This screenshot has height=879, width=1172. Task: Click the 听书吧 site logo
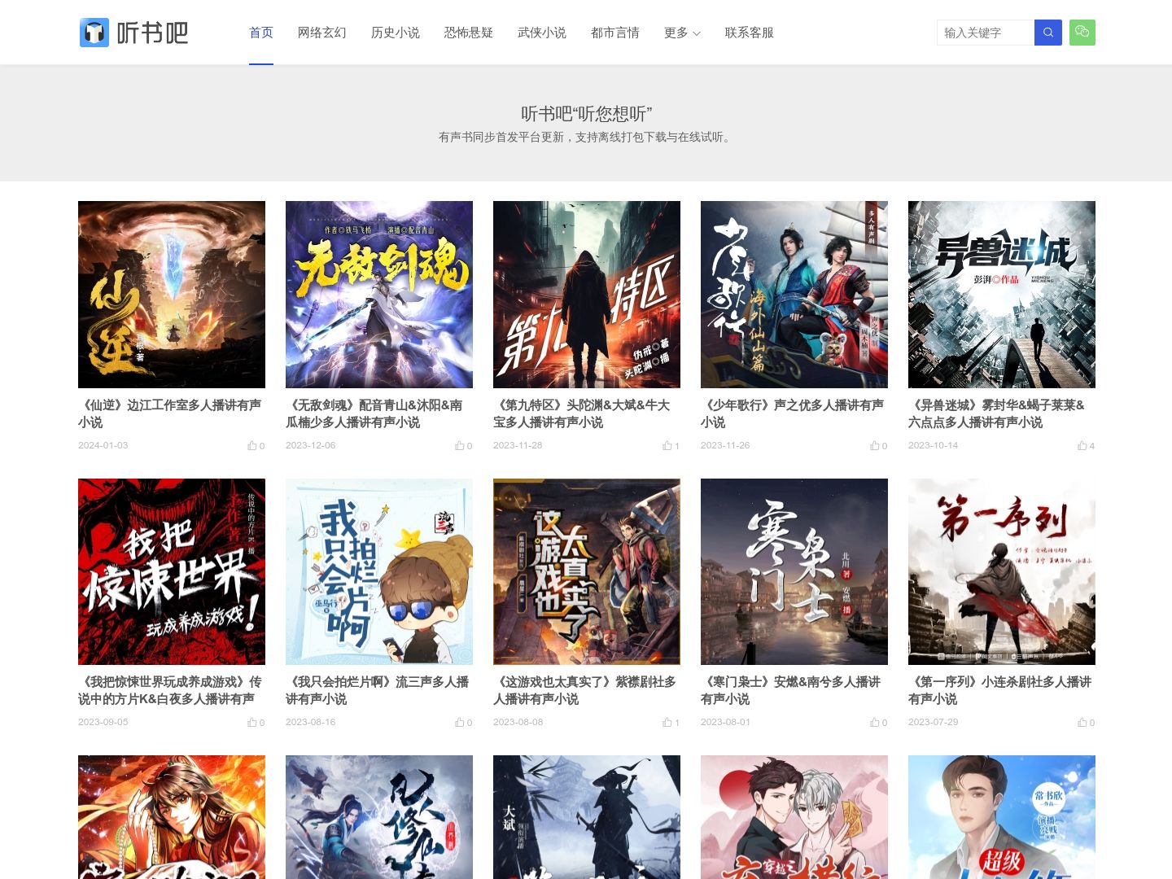point(134,33)
